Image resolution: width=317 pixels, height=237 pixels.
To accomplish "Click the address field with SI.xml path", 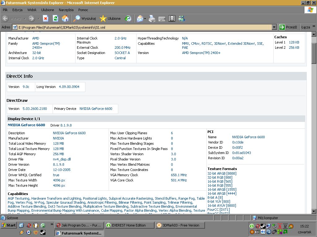I will (x=142, y=27).
